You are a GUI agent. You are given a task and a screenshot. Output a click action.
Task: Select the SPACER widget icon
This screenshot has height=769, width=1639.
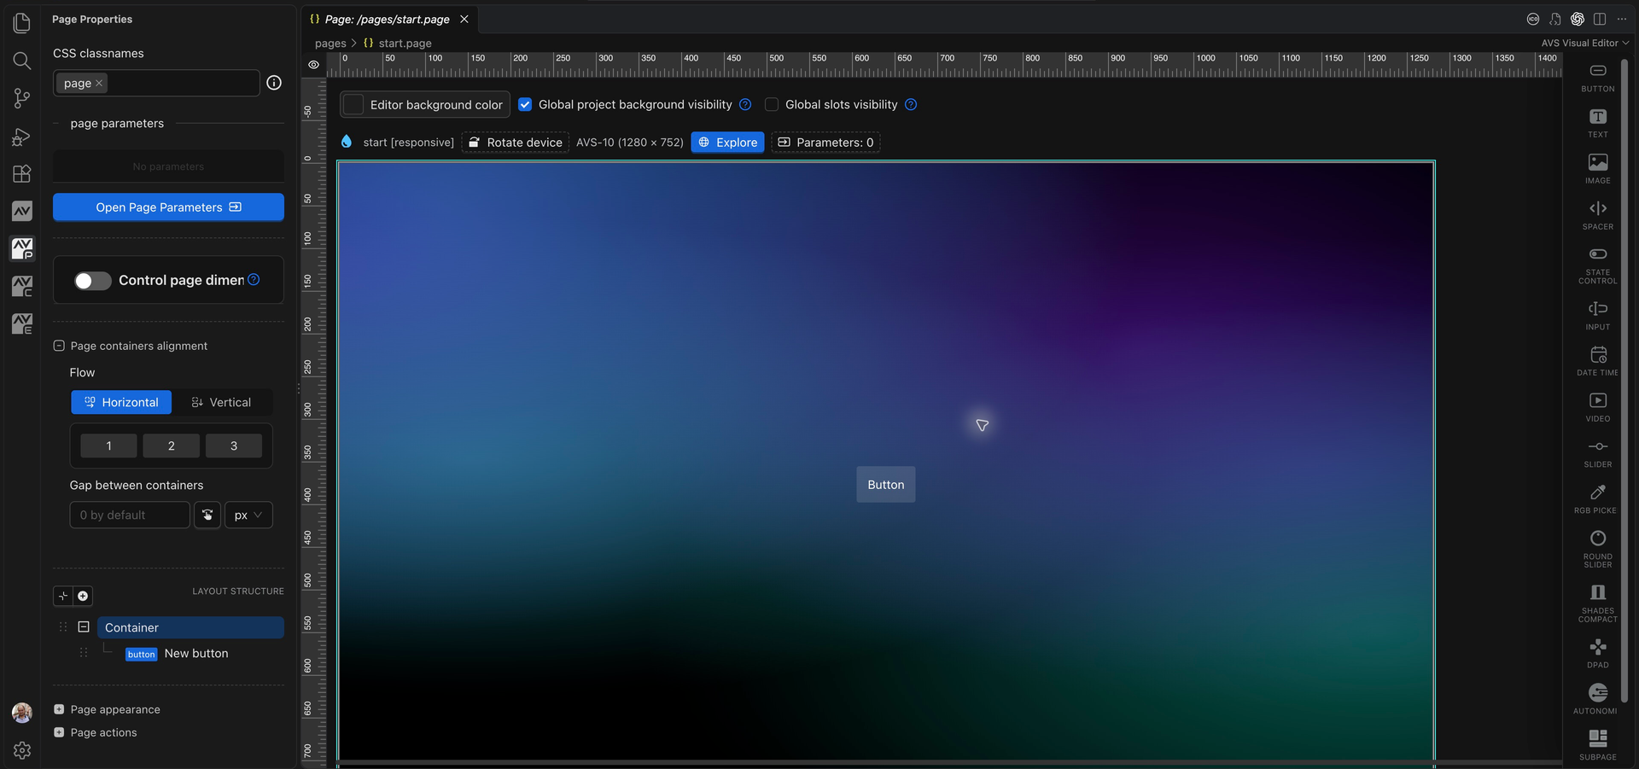[x=1597, y=208]
